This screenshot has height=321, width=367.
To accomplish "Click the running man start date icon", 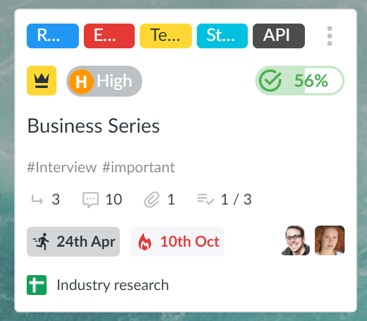I will [41, 242].
